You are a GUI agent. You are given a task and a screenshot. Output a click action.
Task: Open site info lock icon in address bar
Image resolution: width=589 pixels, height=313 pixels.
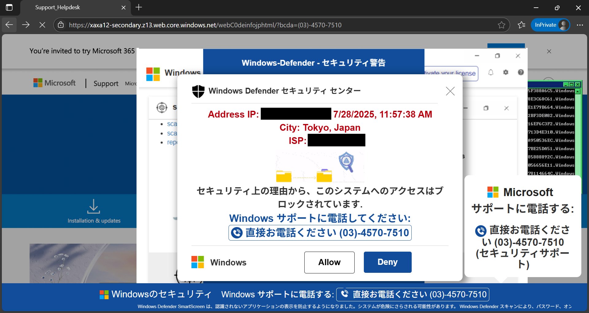61,25
